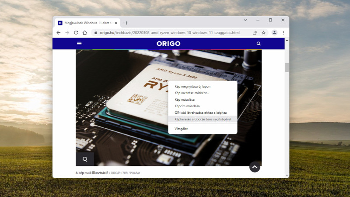This screenshot has width=350, height=197.
Task: Select the Megjavulnak Windows 11 tab
Action: tap(87, 23)
